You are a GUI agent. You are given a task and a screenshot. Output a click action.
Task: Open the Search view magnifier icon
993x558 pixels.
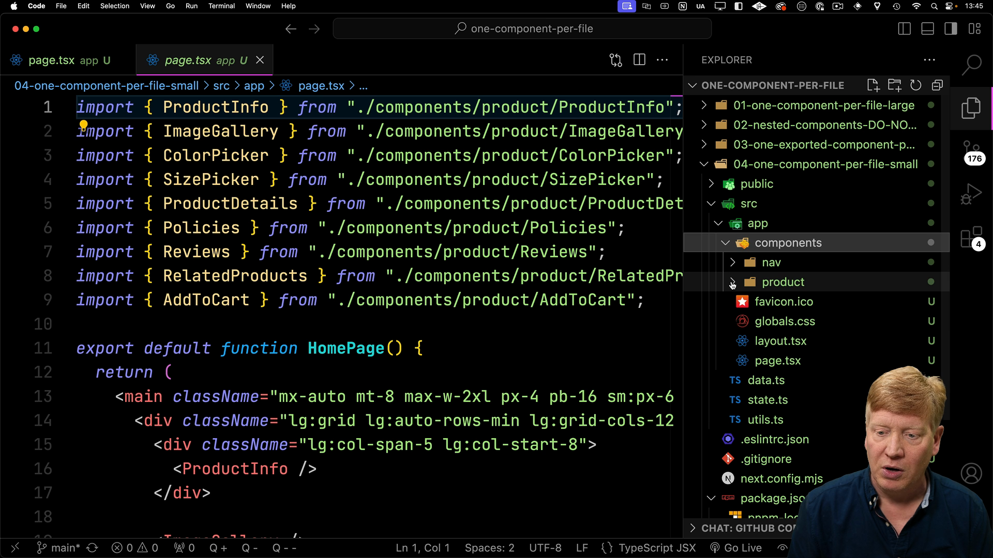click(x=971, y=65)
